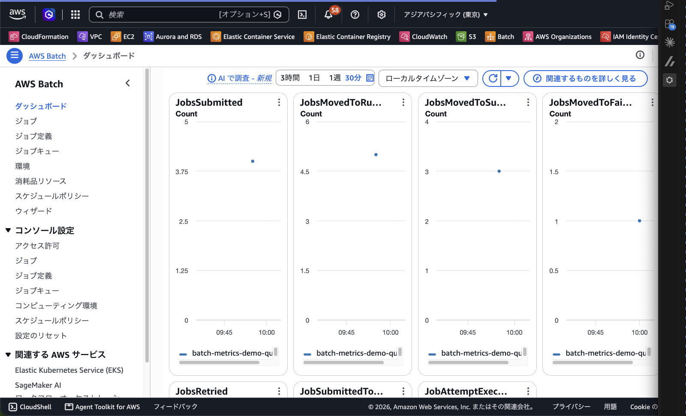686x416 pixels.
Task: Open the help question mark icon
Action: pyautogui.click(x=355, y=15)
